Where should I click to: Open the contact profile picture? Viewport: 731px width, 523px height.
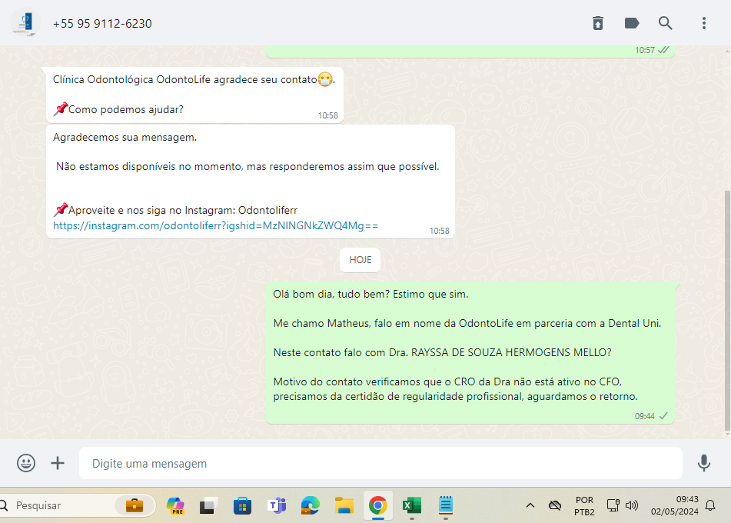[x=25, y=23]
